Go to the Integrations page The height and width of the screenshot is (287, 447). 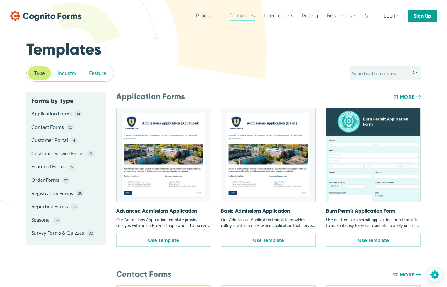tap(278, 16)
